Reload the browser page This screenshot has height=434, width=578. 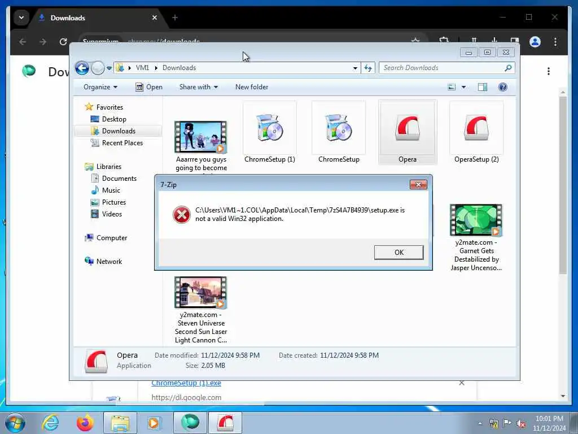(63, 42)
